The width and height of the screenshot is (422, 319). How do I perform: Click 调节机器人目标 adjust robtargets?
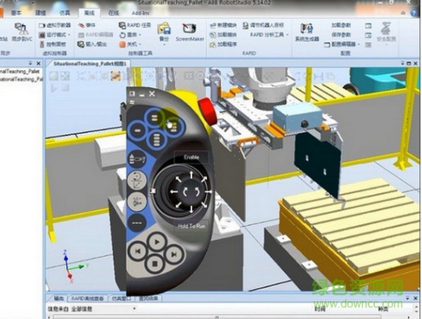coord(263,25)
